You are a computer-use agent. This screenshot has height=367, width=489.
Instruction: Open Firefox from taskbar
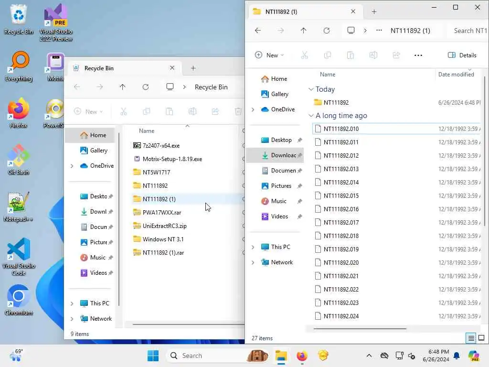coord(302,356)
